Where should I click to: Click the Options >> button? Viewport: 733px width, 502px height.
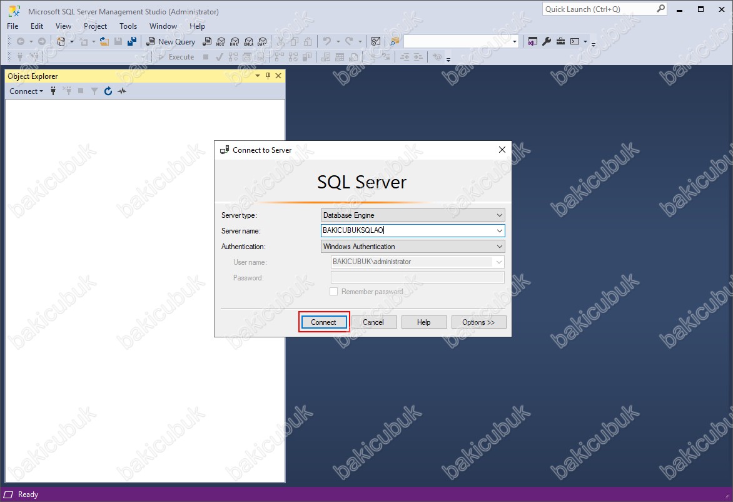(x=478, y=322)
